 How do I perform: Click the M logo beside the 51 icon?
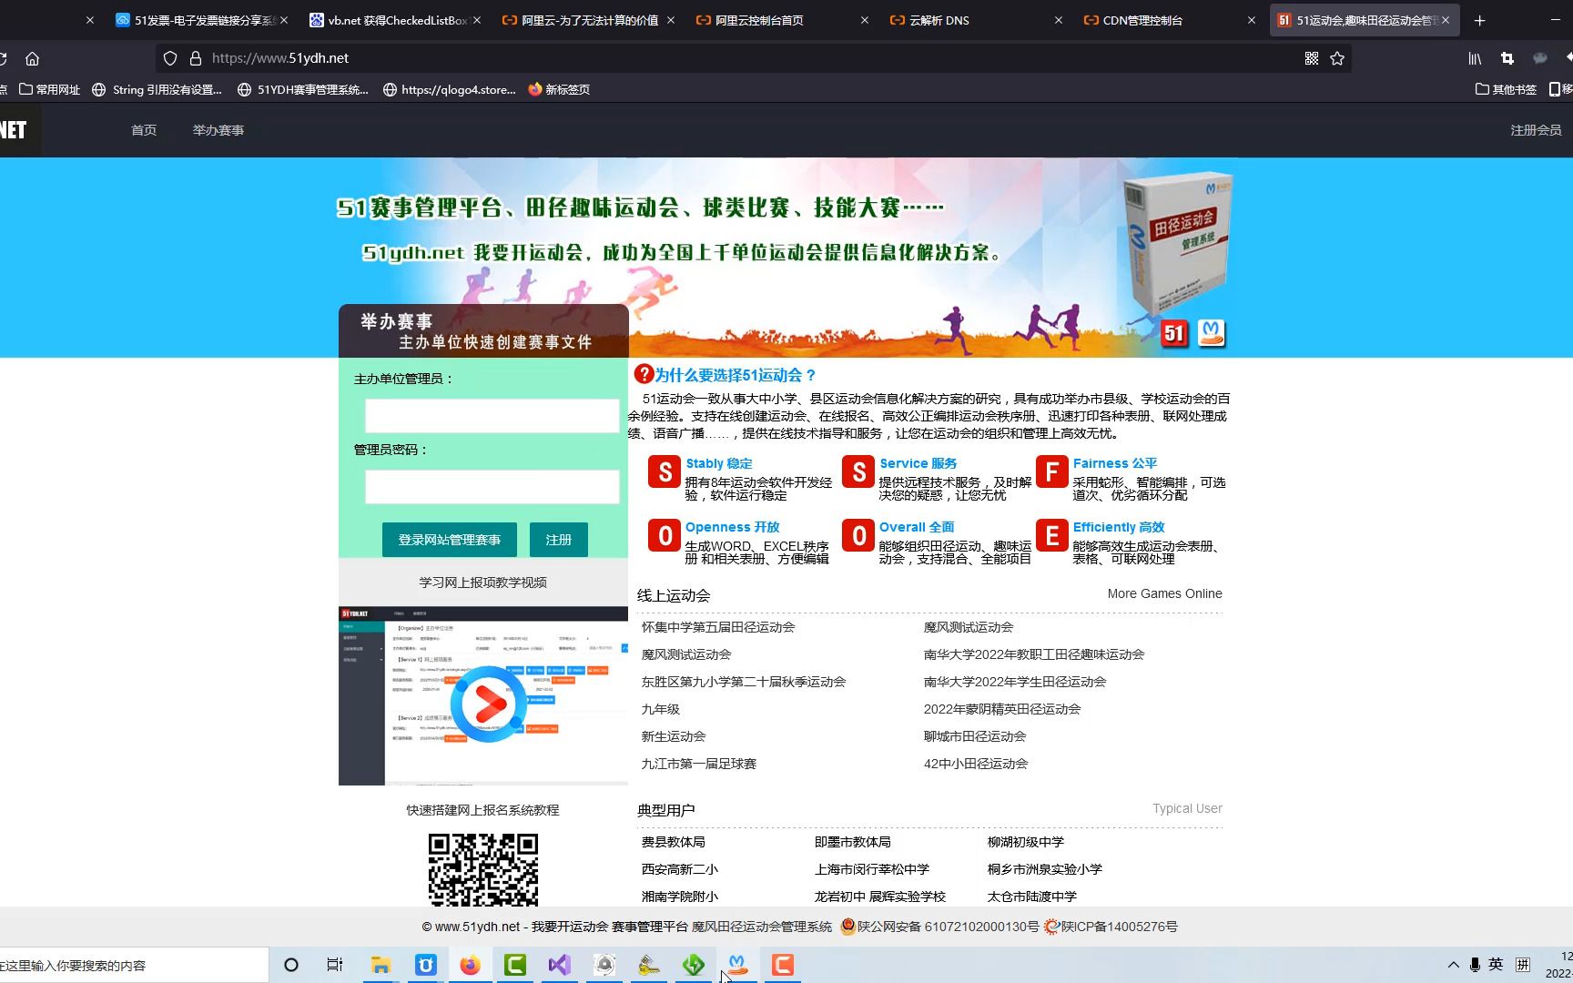(1213, 333)
